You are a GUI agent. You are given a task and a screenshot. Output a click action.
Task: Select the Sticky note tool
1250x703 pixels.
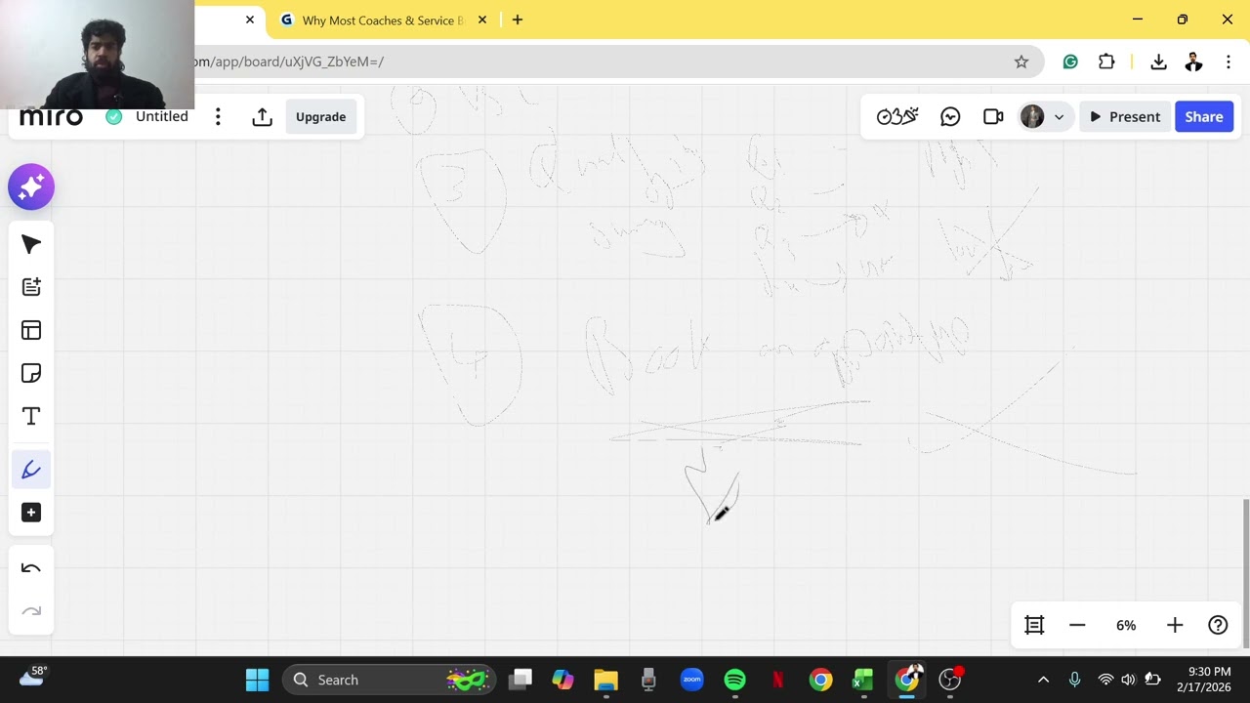coord(31,373)
